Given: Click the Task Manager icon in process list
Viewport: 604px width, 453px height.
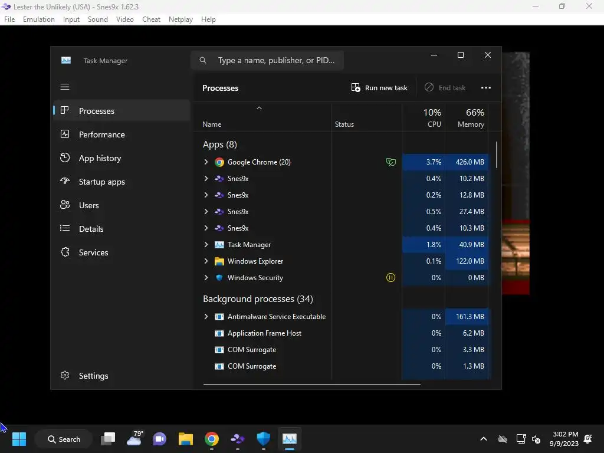Looking at the screenshot, I should (x=219, y=245).
